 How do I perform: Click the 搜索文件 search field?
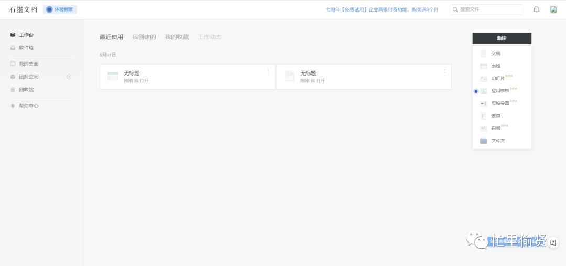click(486, 9)
